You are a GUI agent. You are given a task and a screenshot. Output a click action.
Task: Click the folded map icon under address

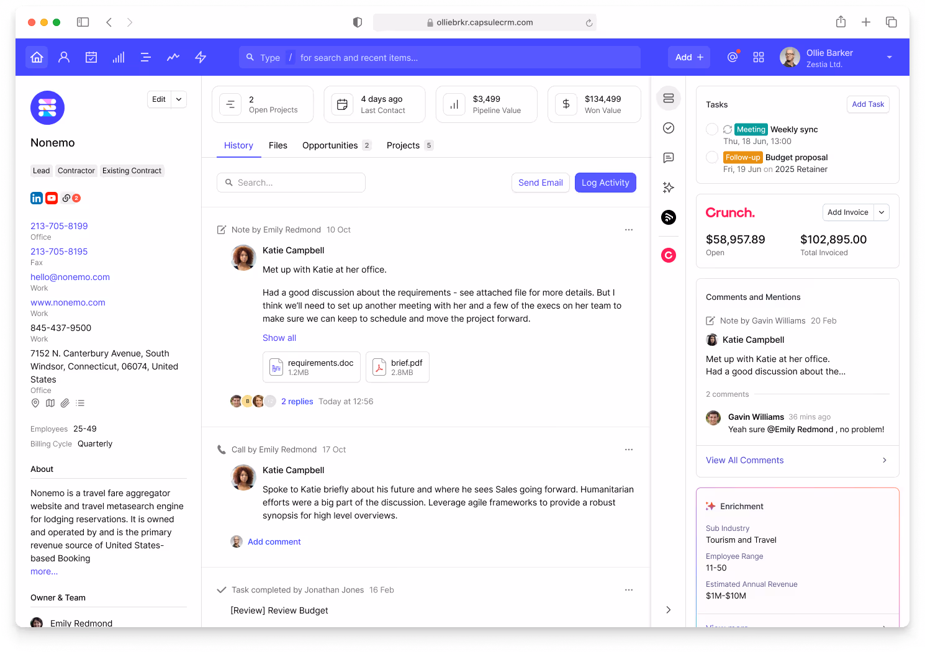(x=50, y=403)
